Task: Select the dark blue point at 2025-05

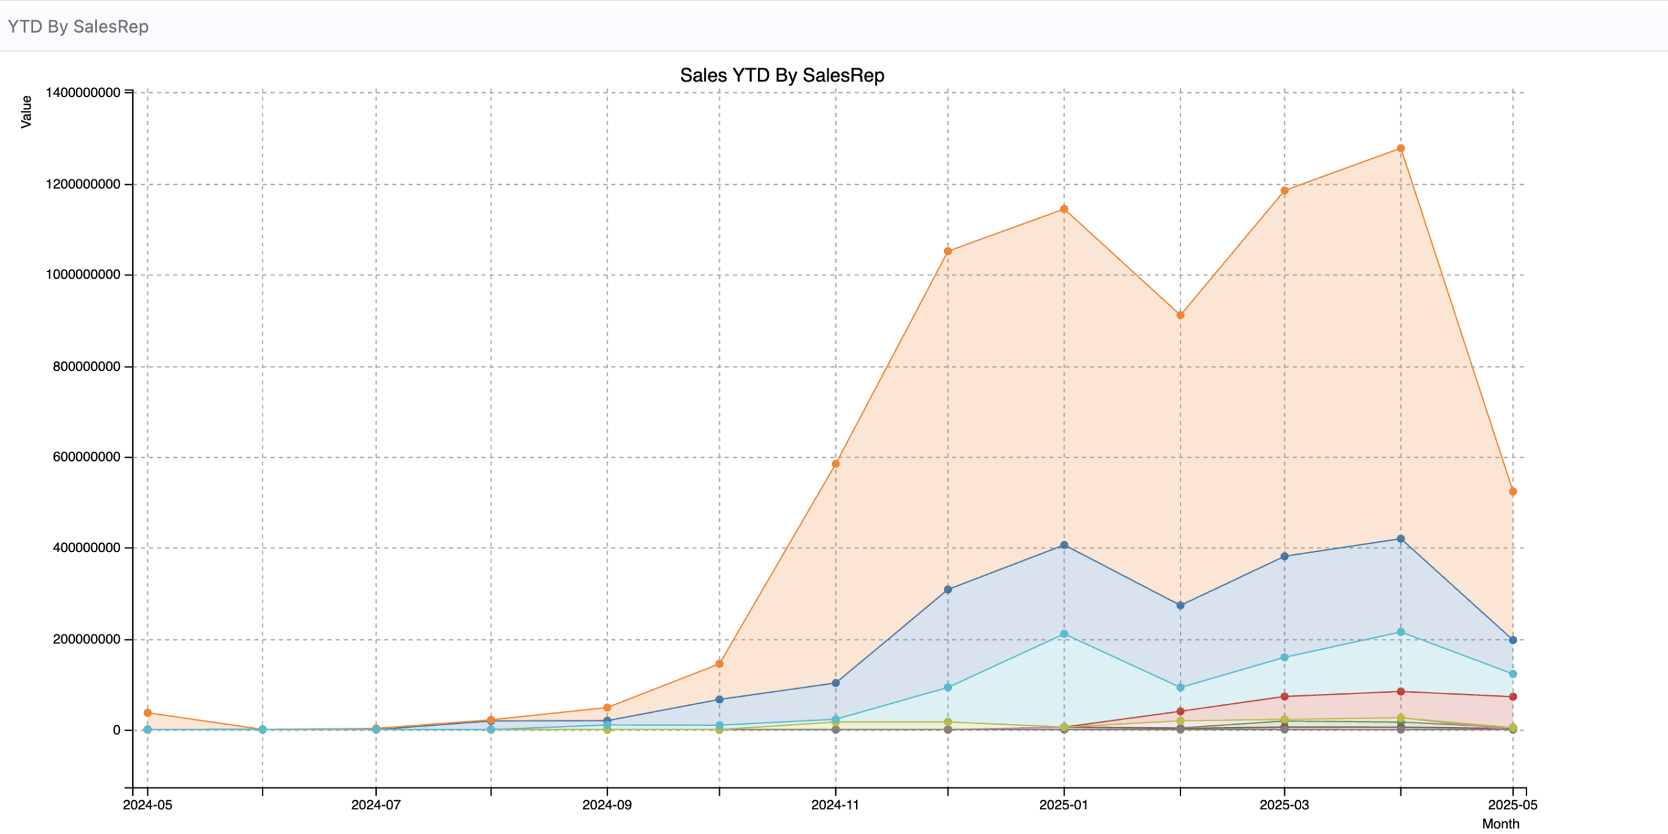Action: pyautogui.click(x=1512, y=640)
